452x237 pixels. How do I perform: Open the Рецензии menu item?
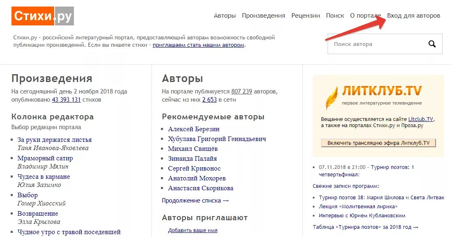coord(305,16)
